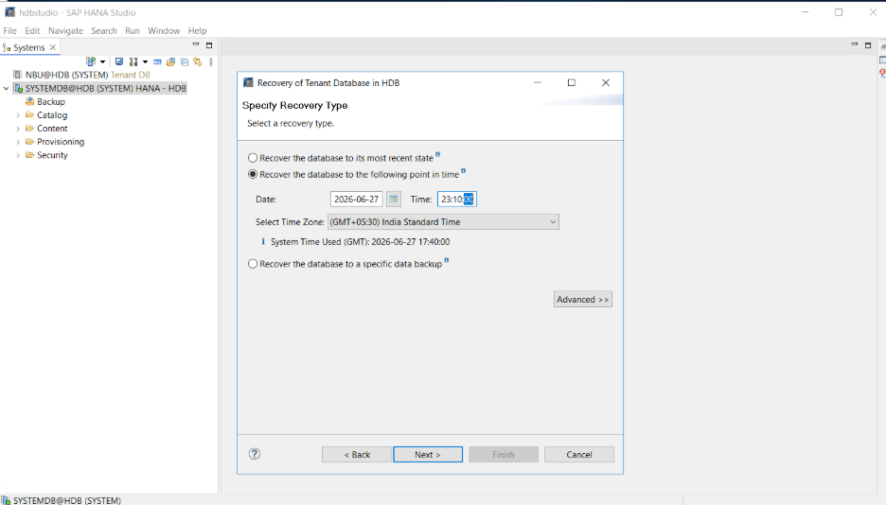
Task: Maximize the Systems panel
Action: (x=209, y=45)
